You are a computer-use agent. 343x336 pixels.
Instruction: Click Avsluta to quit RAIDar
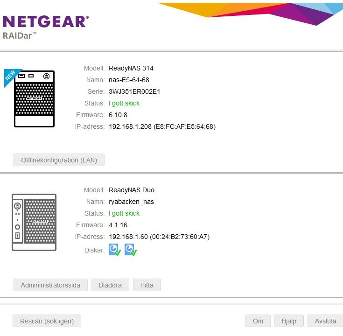(325, 321)
